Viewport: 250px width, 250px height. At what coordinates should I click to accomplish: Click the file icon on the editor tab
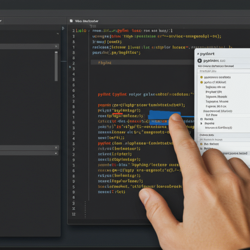71,20
